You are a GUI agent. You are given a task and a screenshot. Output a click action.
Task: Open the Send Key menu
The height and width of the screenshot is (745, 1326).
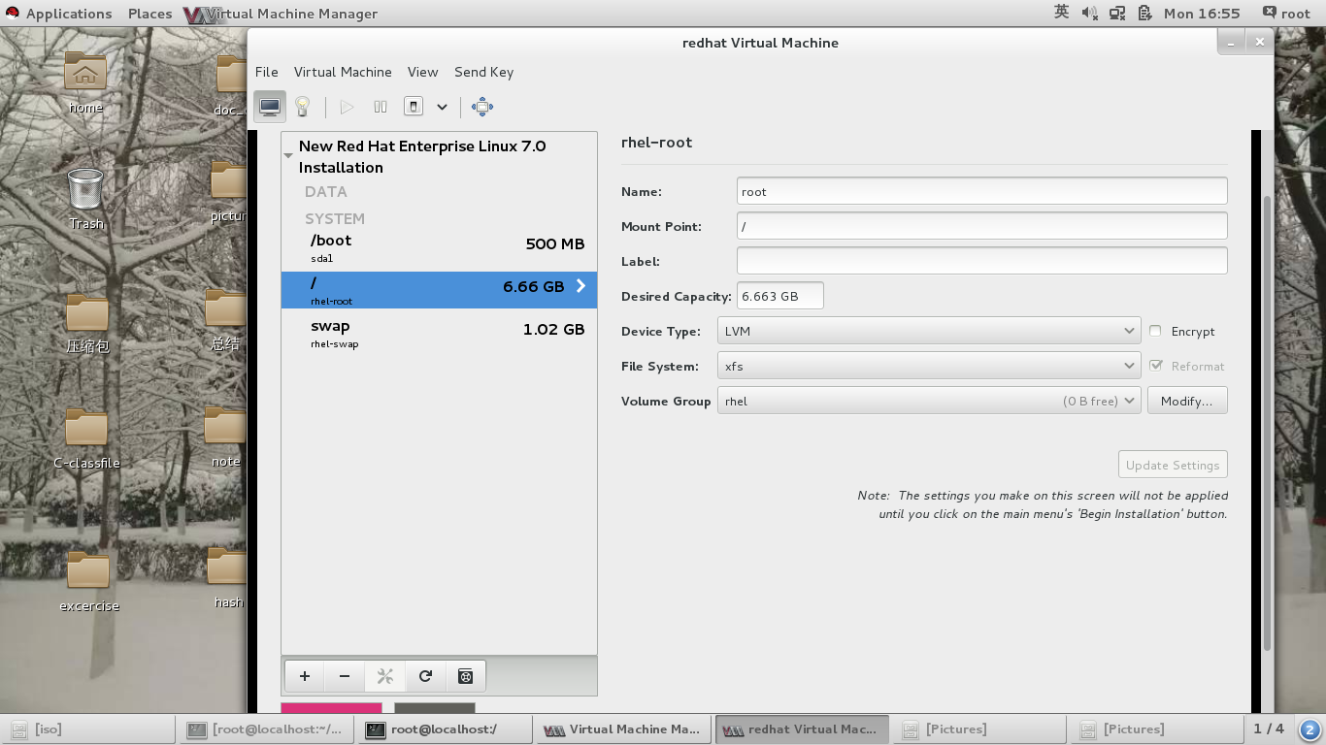pyautogui.click(x=483, y=72)
